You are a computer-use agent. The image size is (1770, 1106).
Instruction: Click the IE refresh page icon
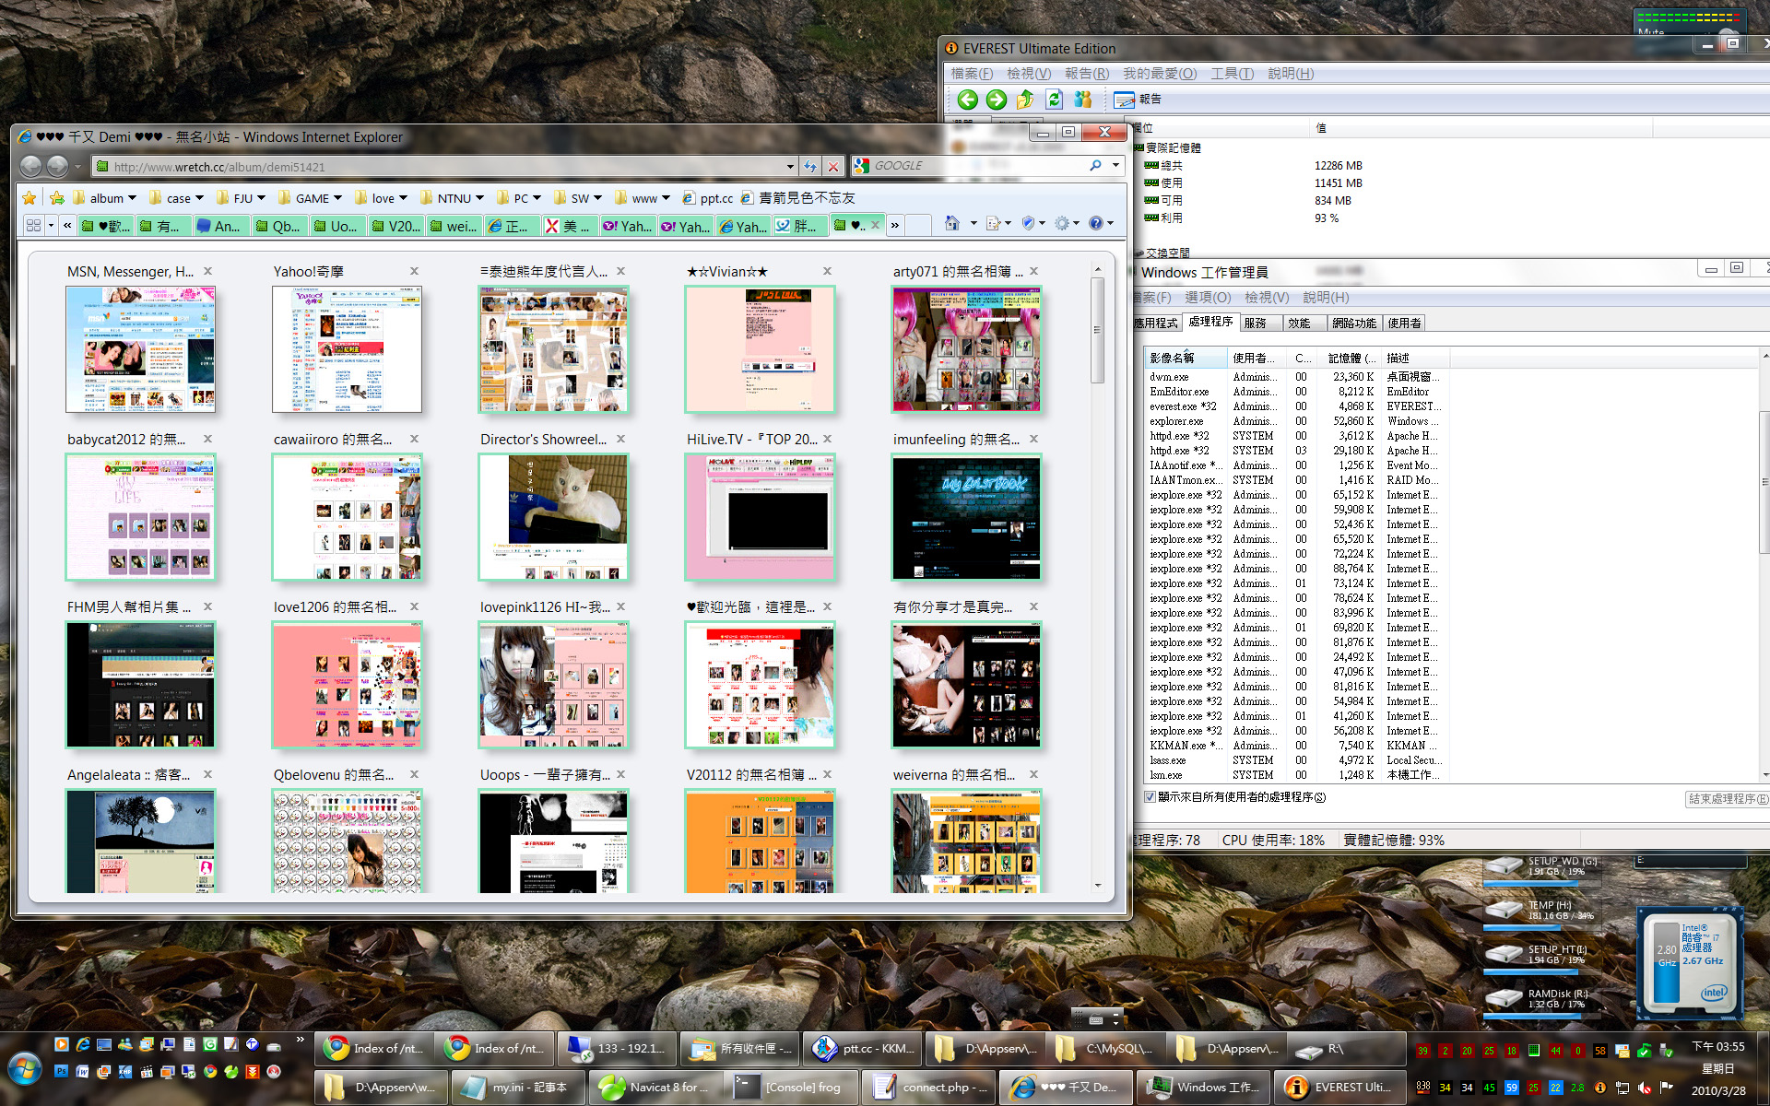tap(810, 166)
